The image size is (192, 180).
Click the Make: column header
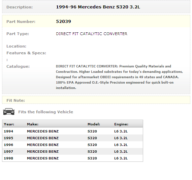[x=33, y=124]
